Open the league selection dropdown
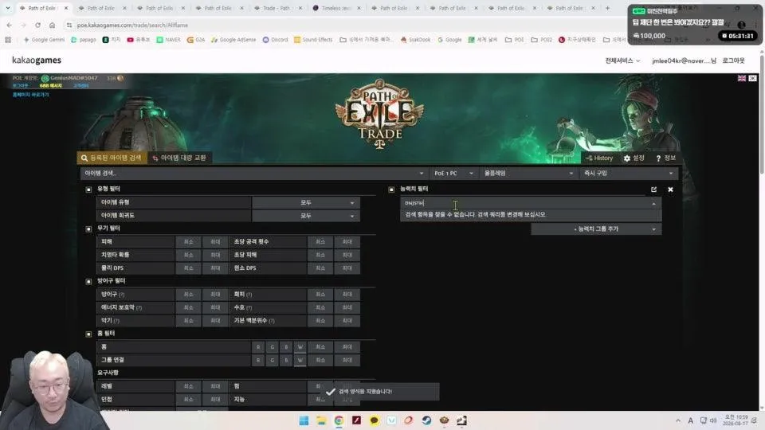 tap(528, 173)
